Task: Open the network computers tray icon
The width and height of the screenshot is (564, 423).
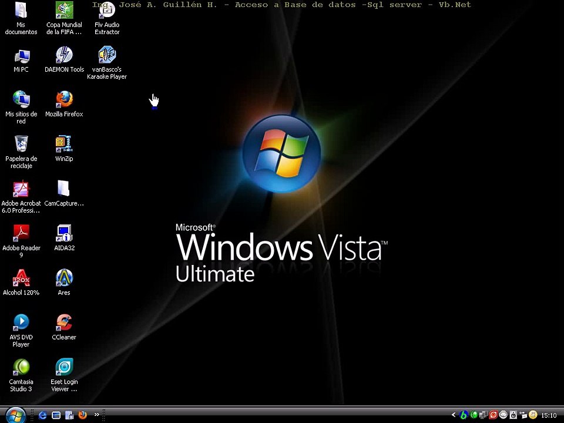Action: pyautogui.click(x=484, y=415)
